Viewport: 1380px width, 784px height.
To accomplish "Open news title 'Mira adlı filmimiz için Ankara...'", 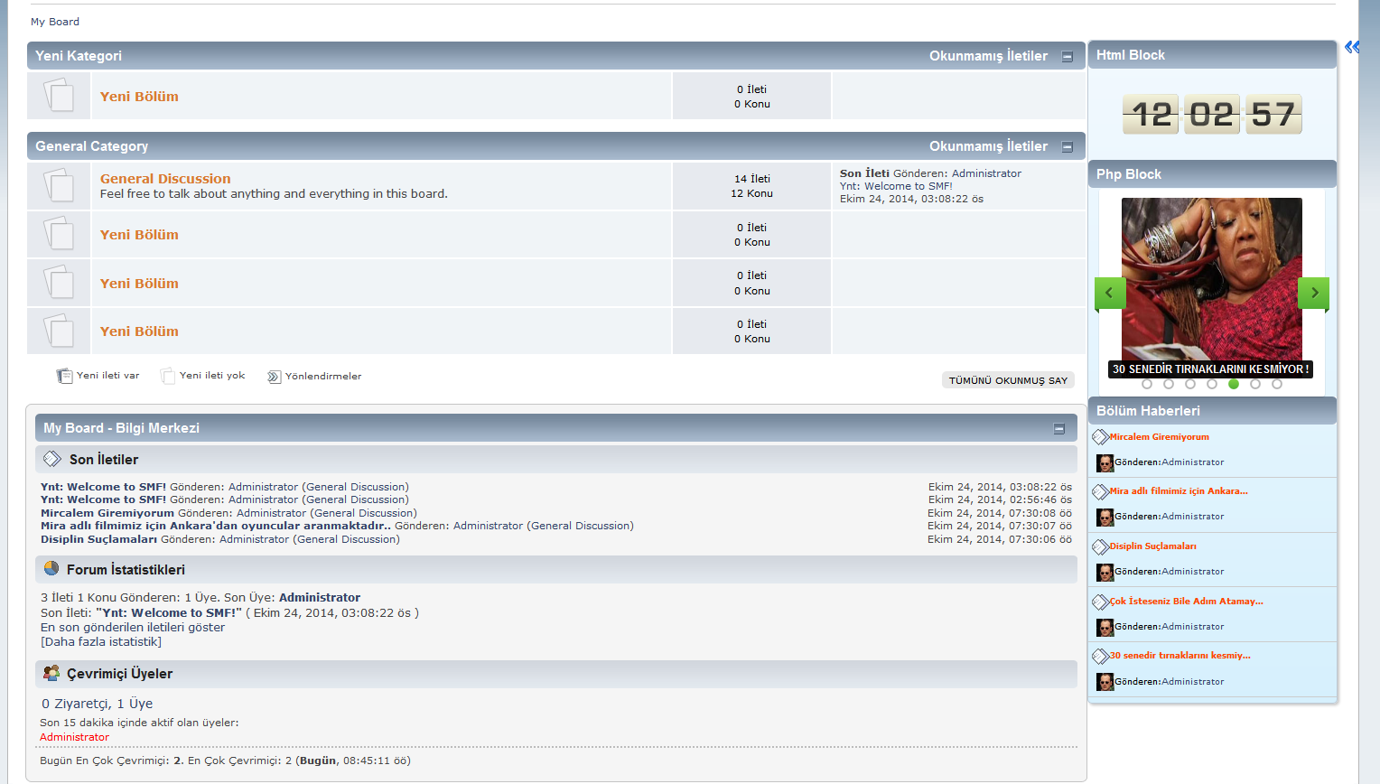I will tap(1179, 491).
